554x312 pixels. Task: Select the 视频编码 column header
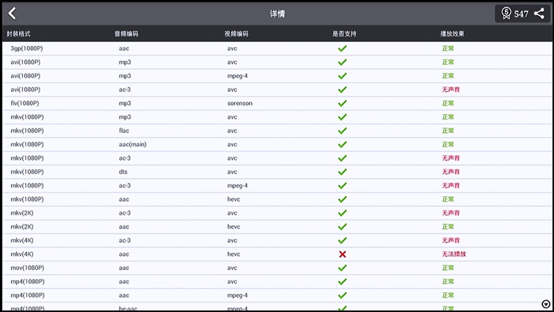click(x=237, y=34)
